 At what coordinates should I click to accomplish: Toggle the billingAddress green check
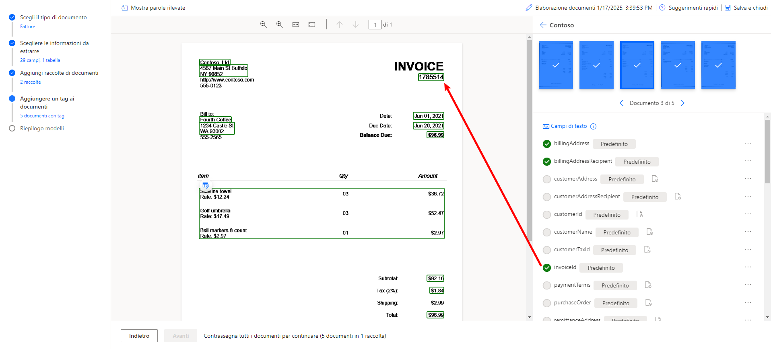(546, 144)
